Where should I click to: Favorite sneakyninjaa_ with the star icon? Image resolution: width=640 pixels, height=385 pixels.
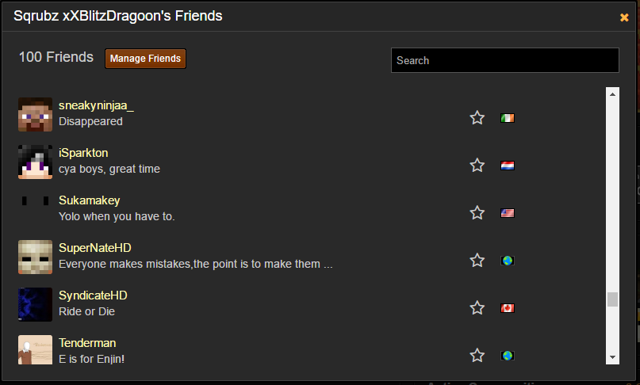(x=477, y=118)
